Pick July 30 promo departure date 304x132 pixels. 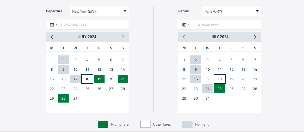[63, 98]
